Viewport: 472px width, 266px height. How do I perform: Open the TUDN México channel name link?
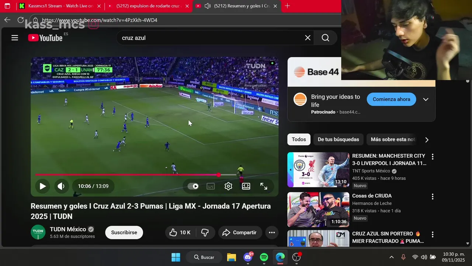pyautogui.click(x=68, y=229)
